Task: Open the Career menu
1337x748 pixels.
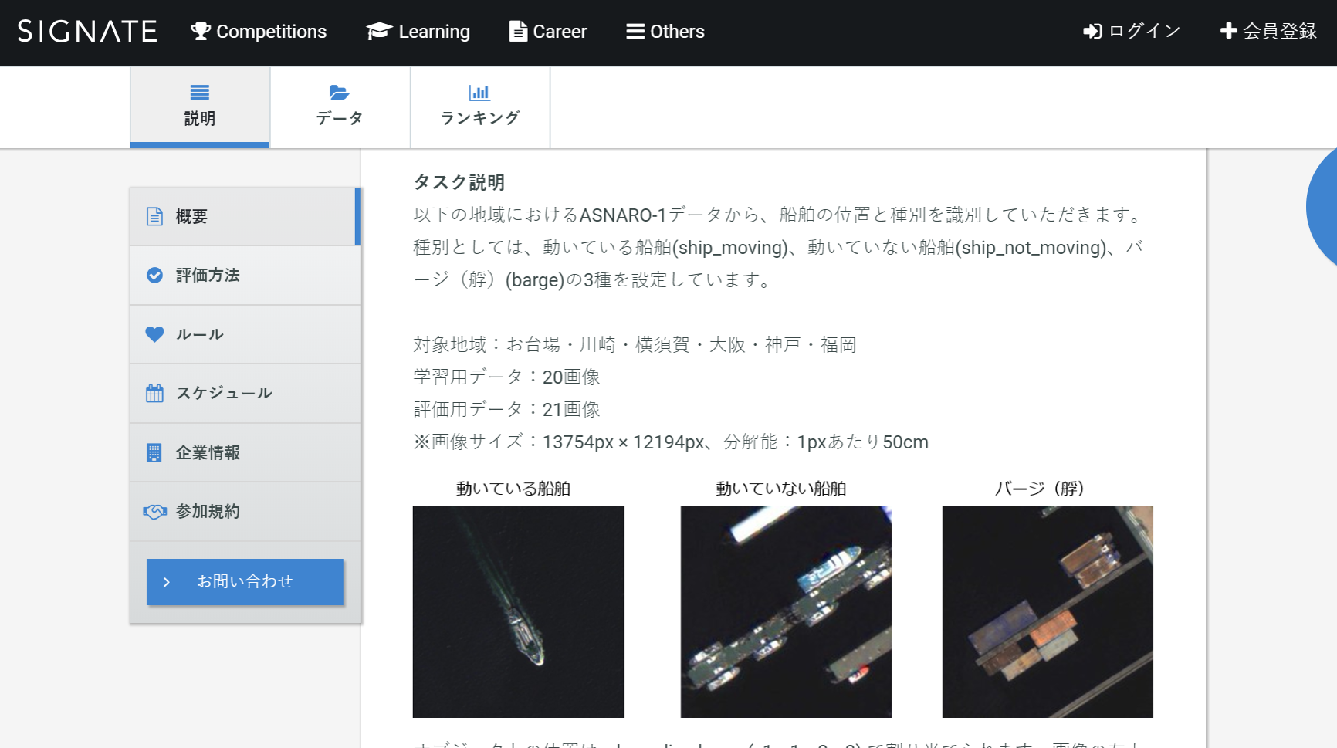Action: [548, 32]
